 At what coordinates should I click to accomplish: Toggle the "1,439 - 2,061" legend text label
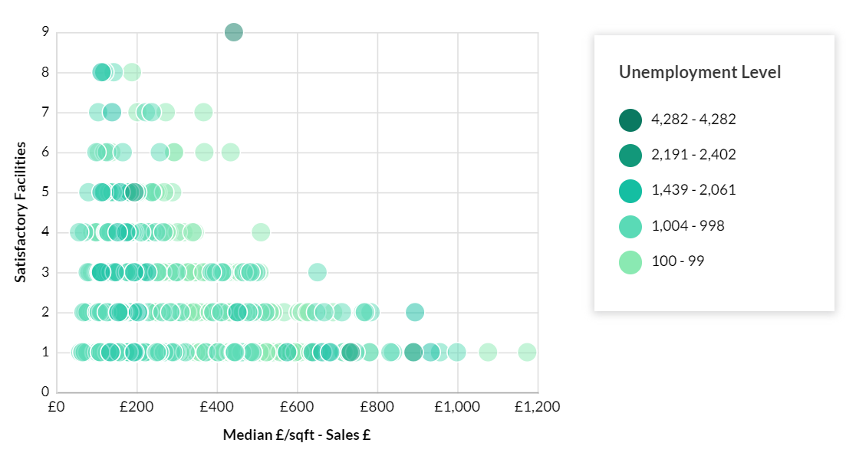693,190
